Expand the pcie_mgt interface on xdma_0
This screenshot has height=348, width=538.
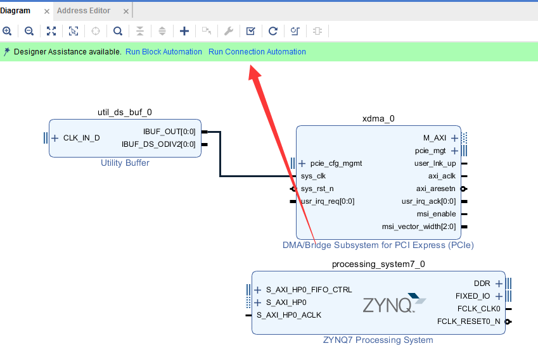(454, 151)
